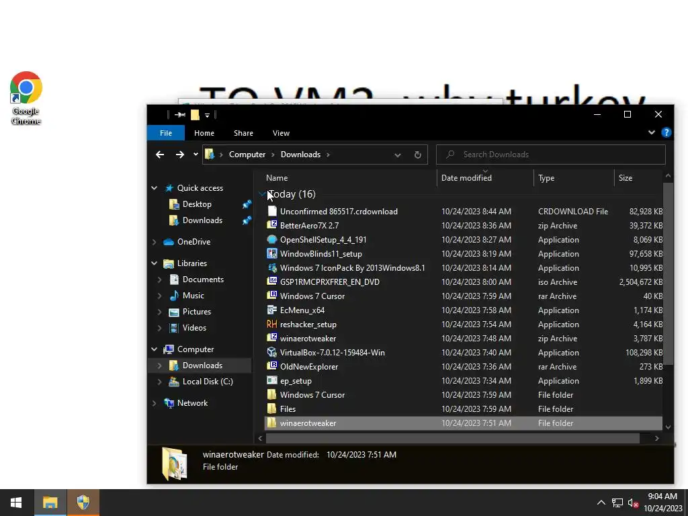Select the VirtualBox-7.0.12-159484-Win icon
The image size is (688, 516).
point(272,352)
